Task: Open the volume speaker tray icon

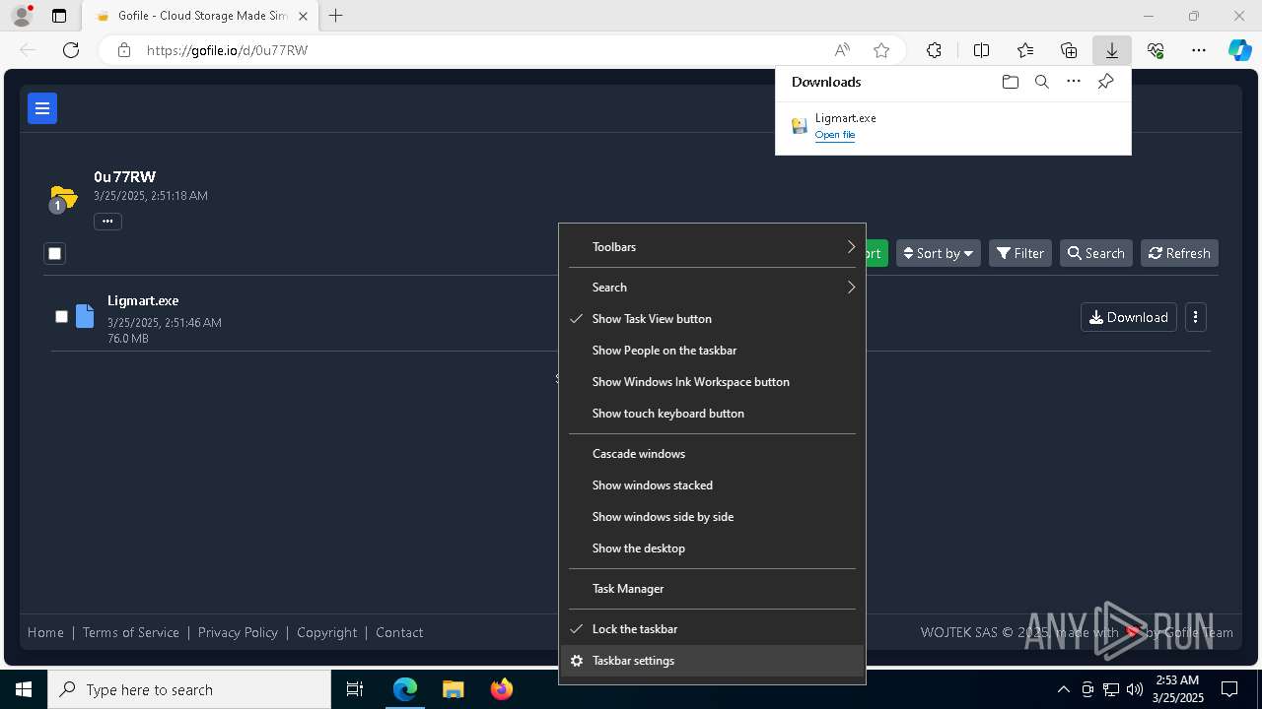Action: 1135,689
